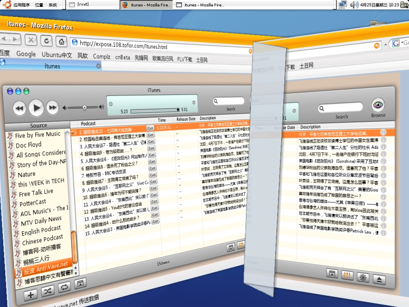Click the Firefox forward arrow
Image resolution: width=409 pixels, height=307 pixels.
coord(15,39)
